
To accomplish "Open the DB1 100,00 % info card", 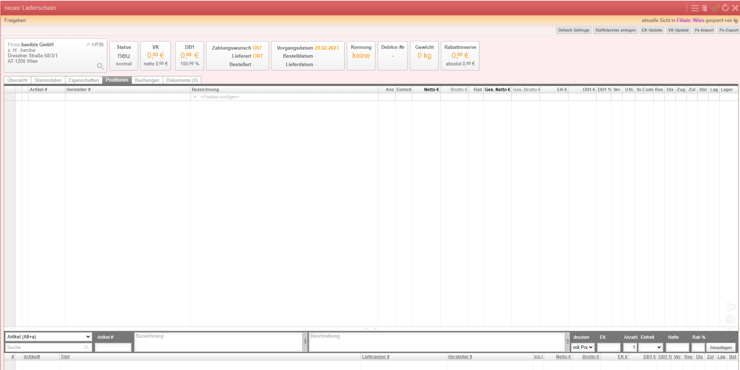I will pyautogui.click(x=190, y=55).
